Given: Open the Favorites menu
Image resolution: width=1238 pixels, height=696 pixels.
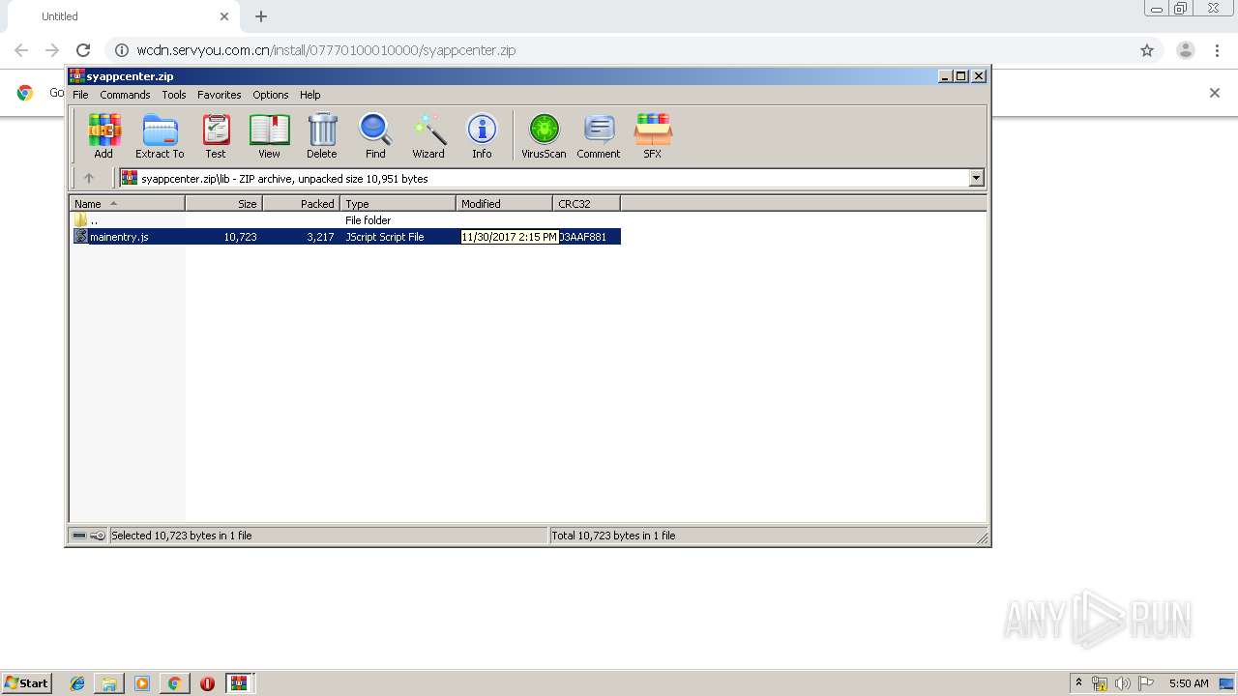Looking at the screenshot, I should coord(220,95).
